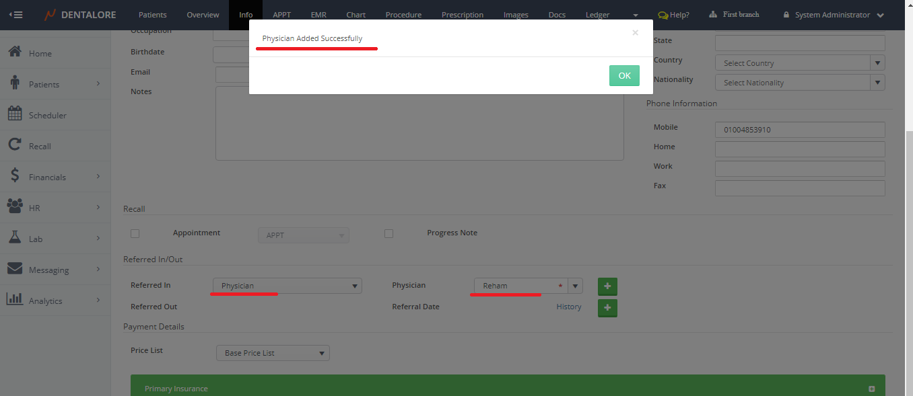Click the Lab flask icon
913x396 pixels.
pyautogui.click(x=15, y=238)
